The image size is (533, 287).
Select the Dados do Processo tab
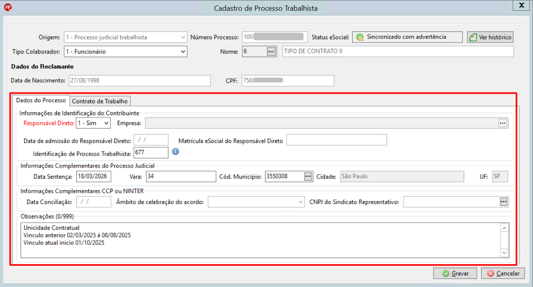point(41,100)
